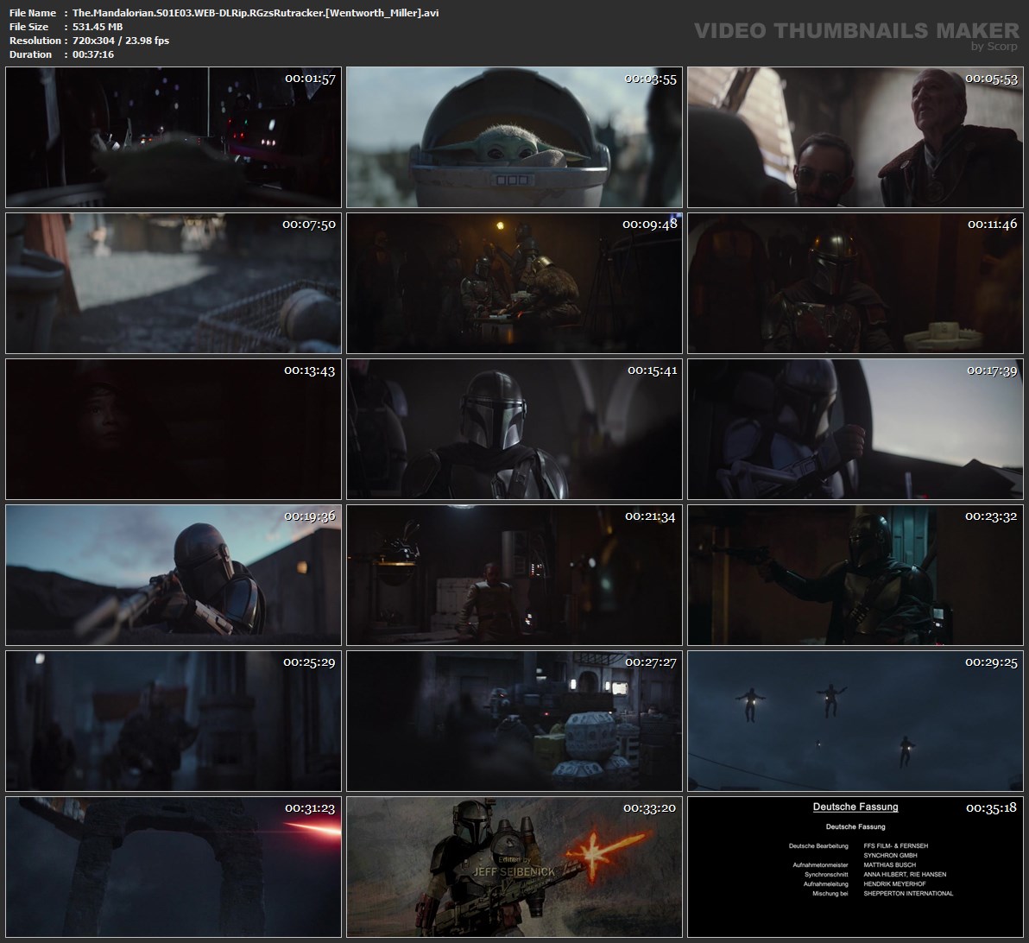Click the credit name HENDRIK MEYERHOF
Screen dimensions: 1029x943
click(x=894, y=884)
